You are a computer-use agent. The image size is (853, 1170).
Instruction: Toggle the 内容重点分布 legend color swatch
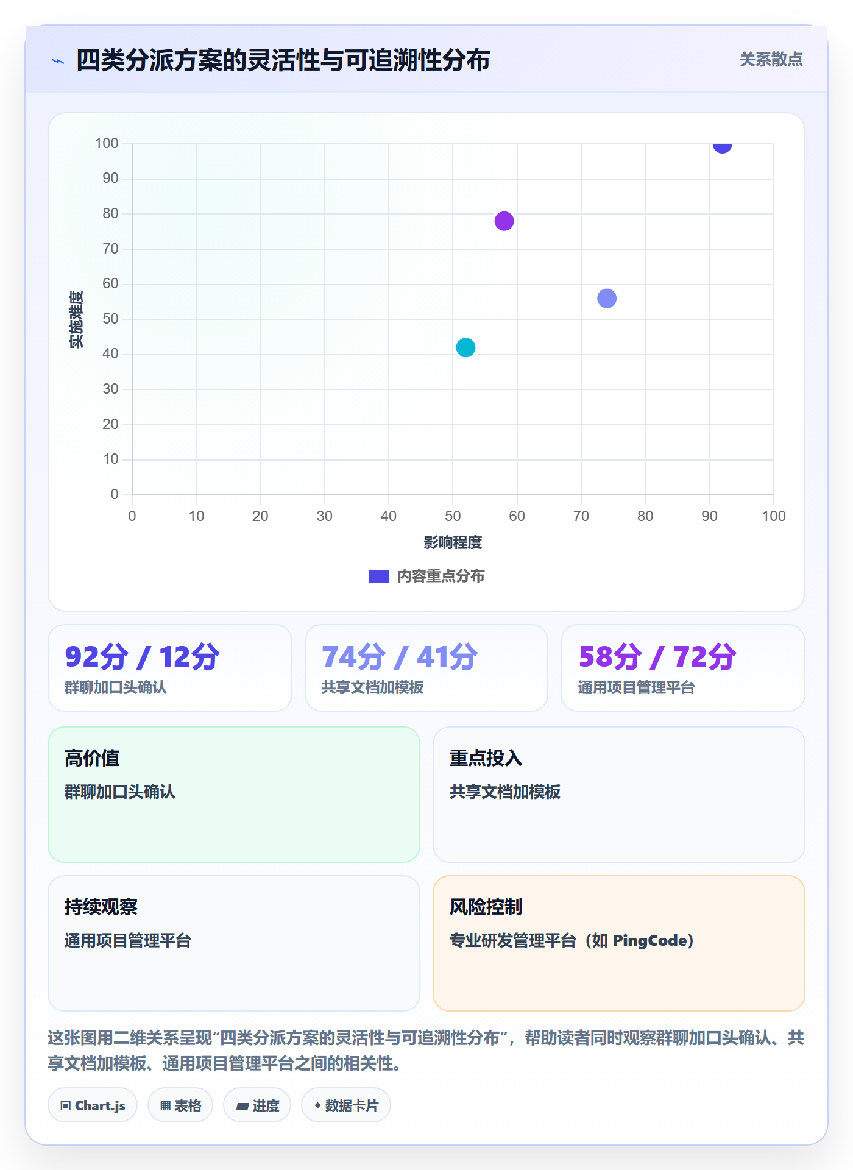378,576
